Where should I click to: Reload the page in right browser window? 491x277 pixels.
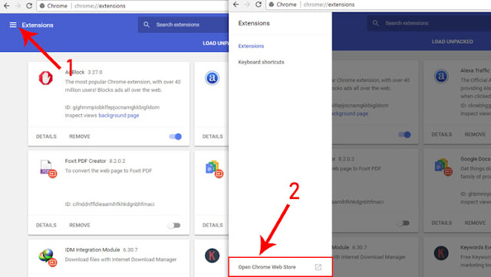(259, 5)
